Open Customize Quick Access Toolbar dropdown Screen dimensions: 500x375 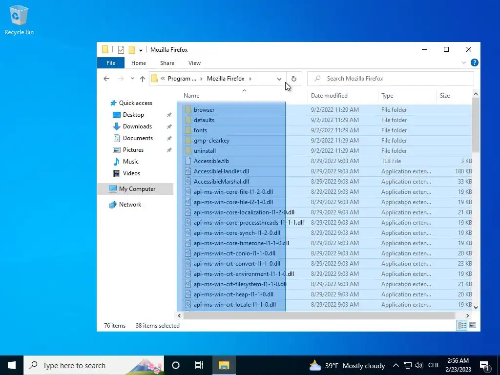pyautogui.click(x=141, y=50)
